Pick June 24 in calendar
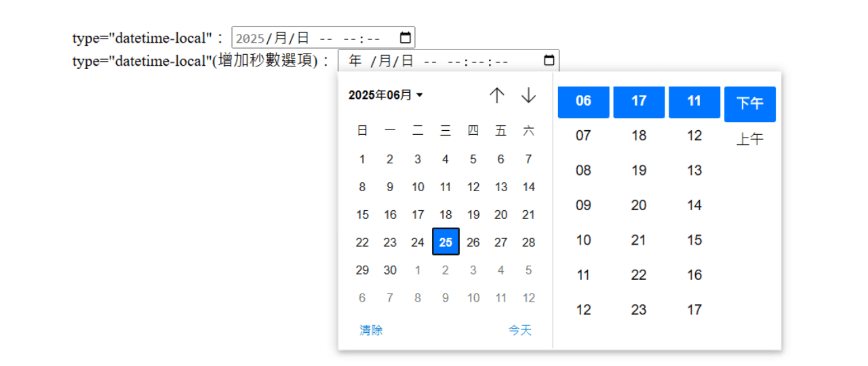Viewport: 868px width, 366px height. coord(418,242)
